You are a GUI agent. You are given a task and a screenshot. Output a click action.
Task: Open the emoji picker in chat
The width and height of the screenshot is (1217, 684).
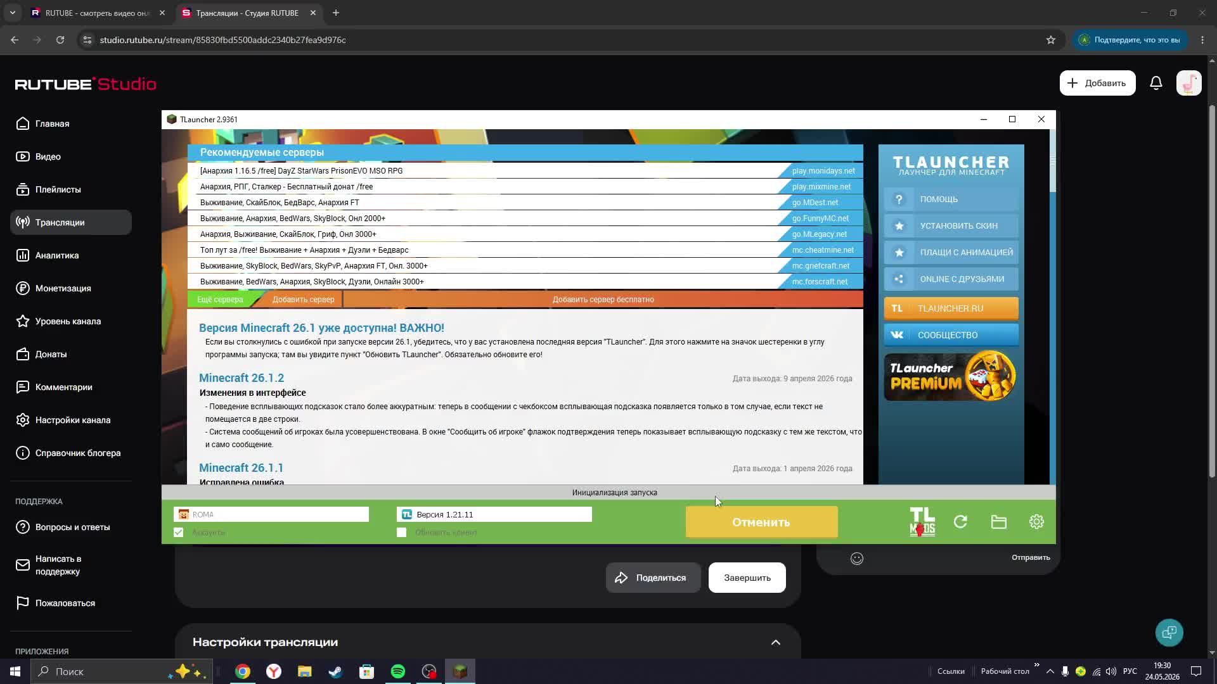(x=857, y=558)
